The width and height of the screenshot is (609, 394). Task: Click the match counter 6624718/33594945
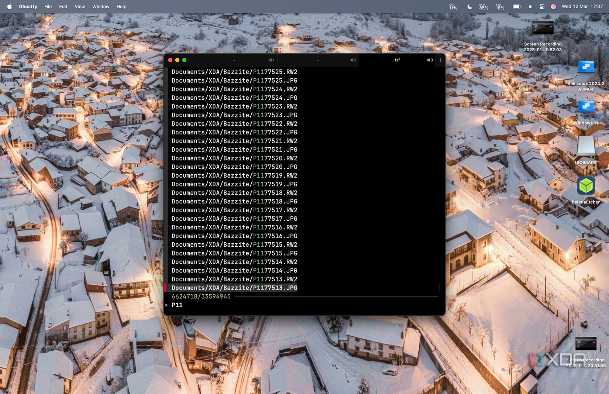click(x=201, y=297)
